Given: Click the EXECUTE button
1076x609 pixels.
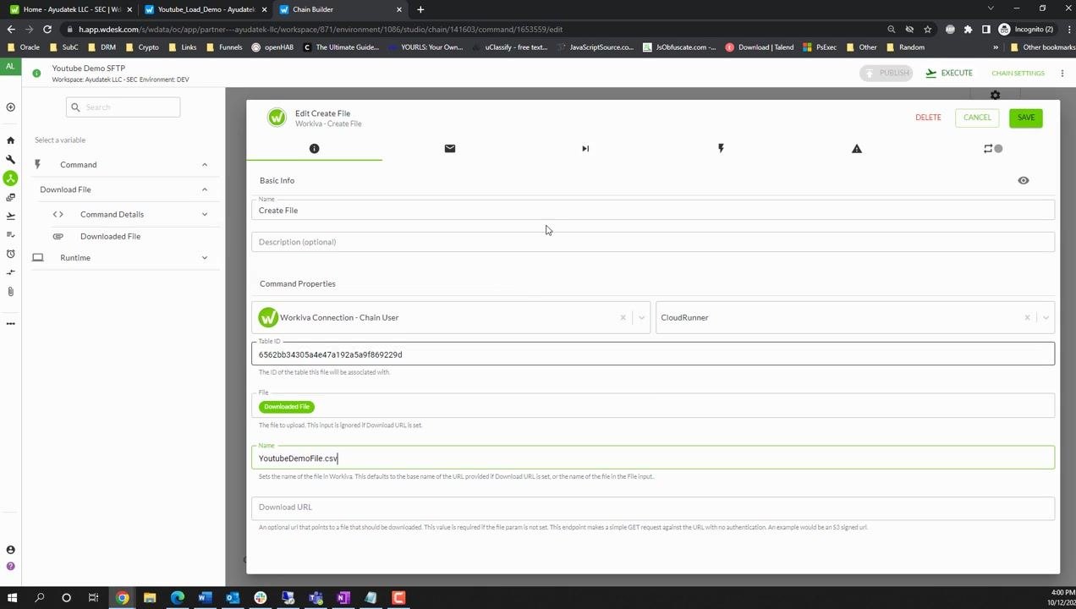Looking at the screenshot, I should [949, 73].
